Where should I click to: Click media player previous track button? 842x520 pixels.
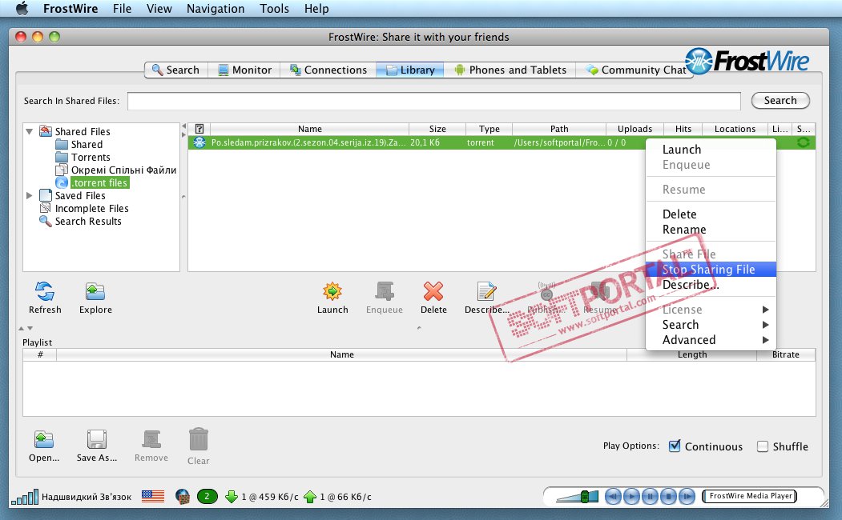point(613,497)
